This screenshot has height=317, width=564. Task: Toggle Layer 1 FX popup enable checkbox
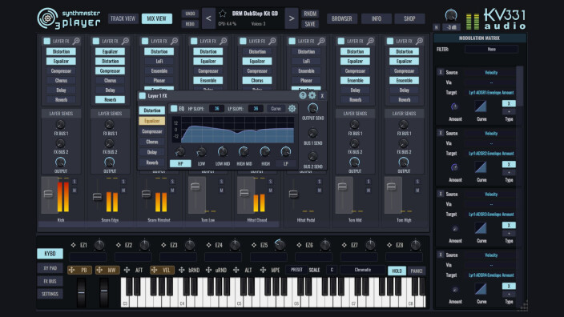point(143,95)
